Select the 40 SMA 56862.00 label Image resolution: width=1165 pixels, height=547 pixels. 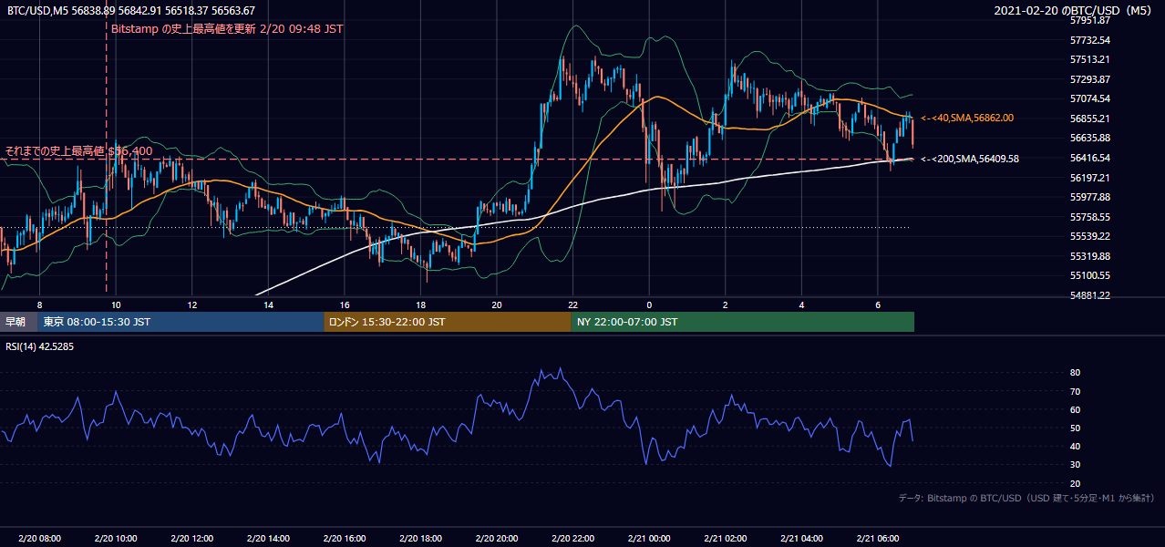click(967, 118)
